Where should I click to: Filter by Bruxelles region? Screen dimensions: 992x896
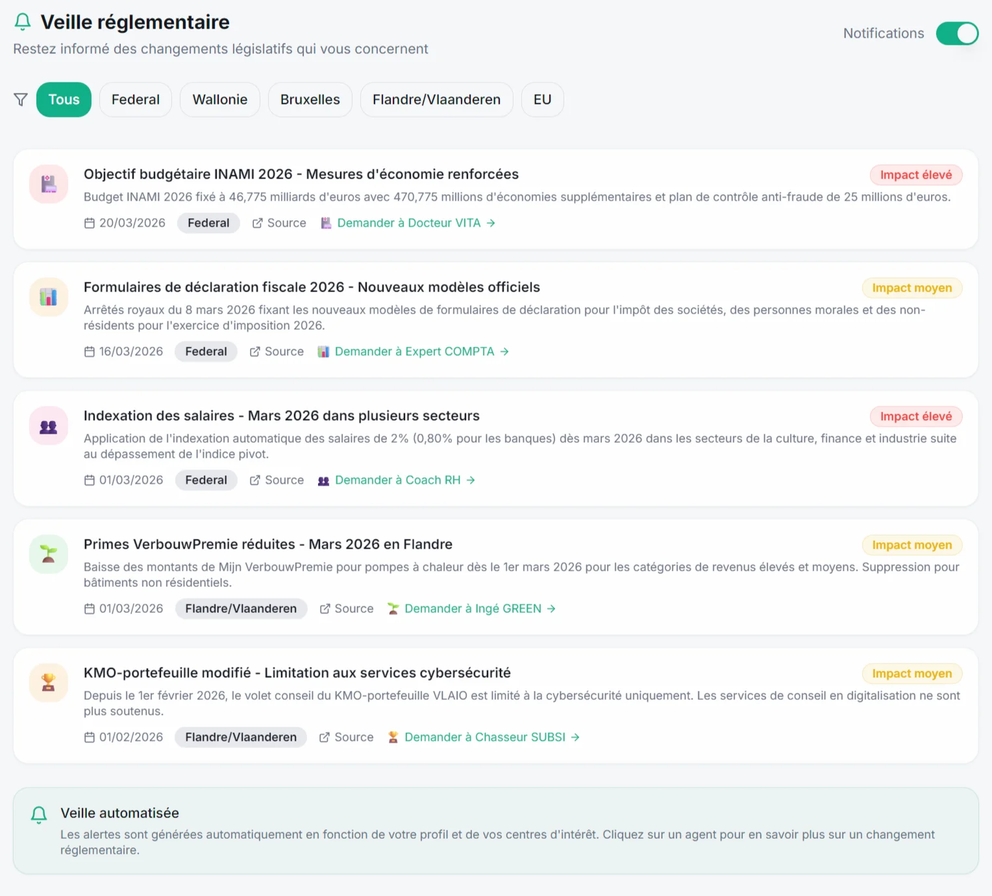(310, 99)
